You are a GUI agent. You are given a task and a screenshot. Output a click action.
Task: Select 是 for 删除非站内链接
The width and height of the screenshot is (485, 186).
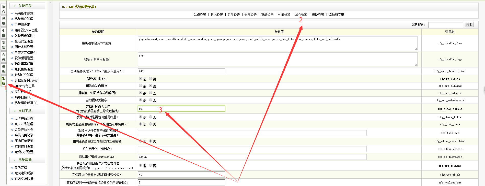[x=141, y=86]
